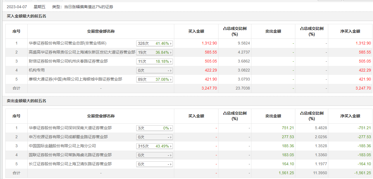Select total ratio 23.7038
373x179 pixels.
pyautogui.click(x=242, y=88)
